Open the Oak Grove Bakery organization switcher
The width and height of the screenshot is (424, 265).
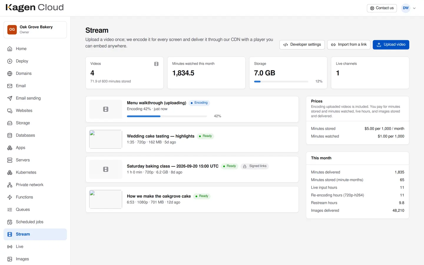(x=35, y=30)
